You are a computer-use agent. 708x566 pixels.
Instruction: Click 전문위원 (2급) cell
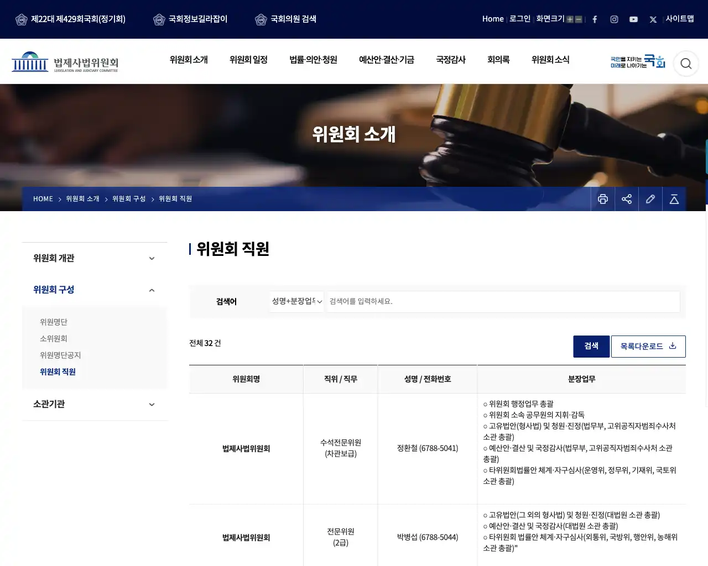click(341, 537)
